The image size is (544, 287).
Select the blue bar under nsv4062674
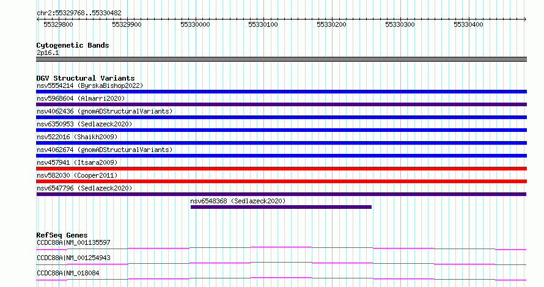click(281, 156)
